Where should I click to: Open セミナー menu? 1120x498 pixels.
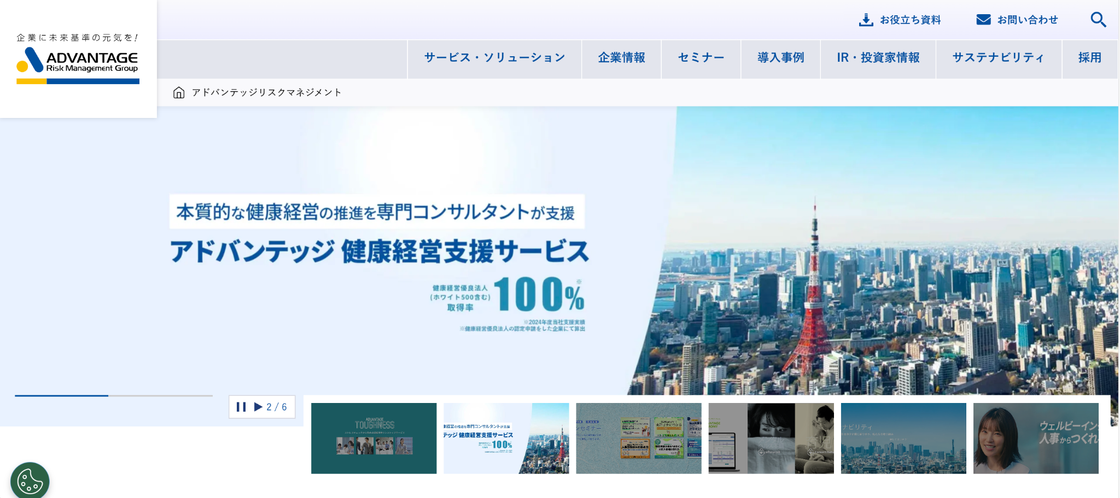point(701,58)
